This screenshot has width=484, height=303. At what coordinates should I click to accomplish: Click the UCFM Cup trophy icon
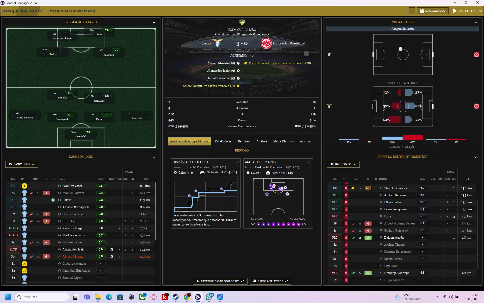click(242, 22)
